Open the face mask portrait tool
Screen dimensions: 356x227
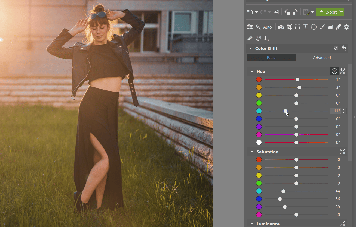coord(258,38)
